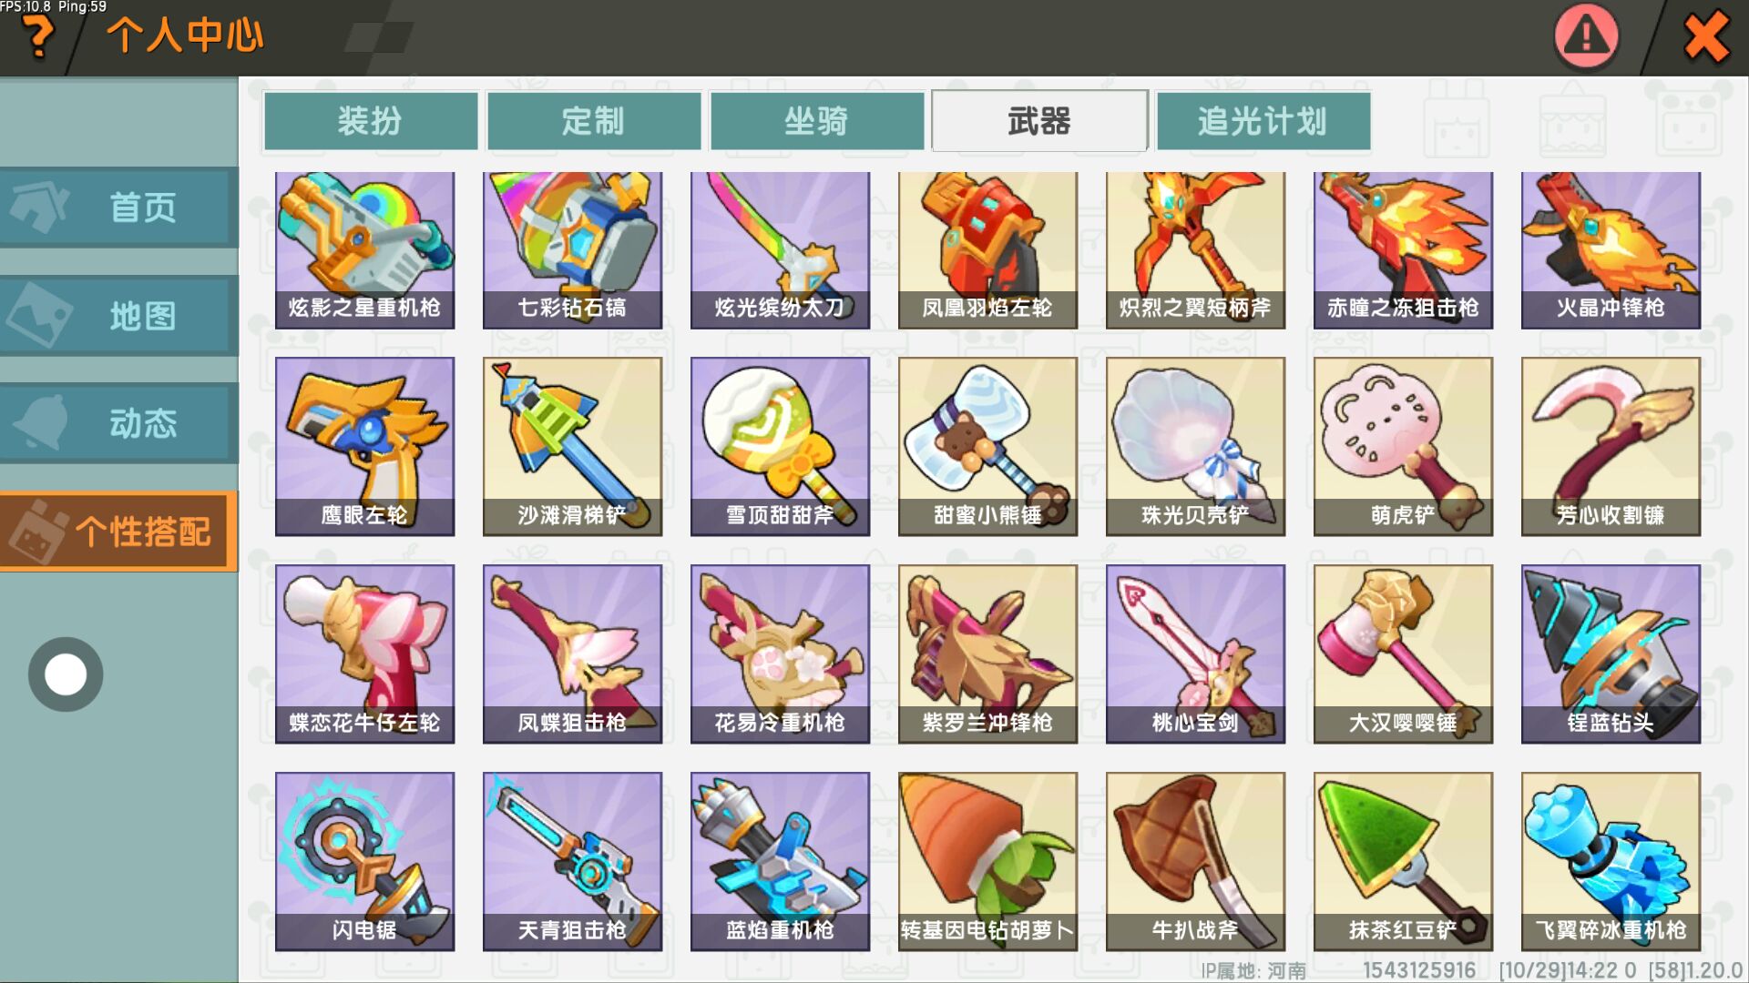Open the 定制 tab
The image size is (1749, 983).
click(594, 120)
